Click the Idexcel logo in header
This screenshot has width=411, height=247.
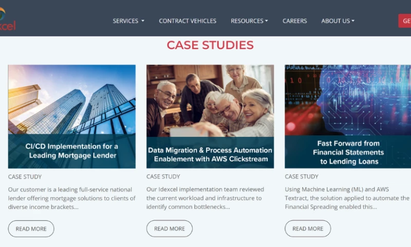pos(7,19)
